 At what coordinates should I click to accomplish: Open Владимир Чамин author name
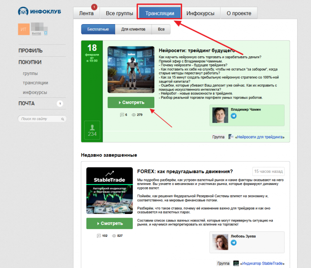pyautogui.click(x=246, y=109)
